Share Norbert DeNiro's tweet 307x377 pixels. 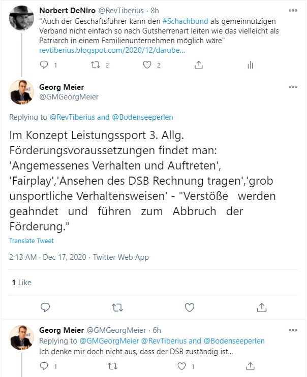pos(199,64)
